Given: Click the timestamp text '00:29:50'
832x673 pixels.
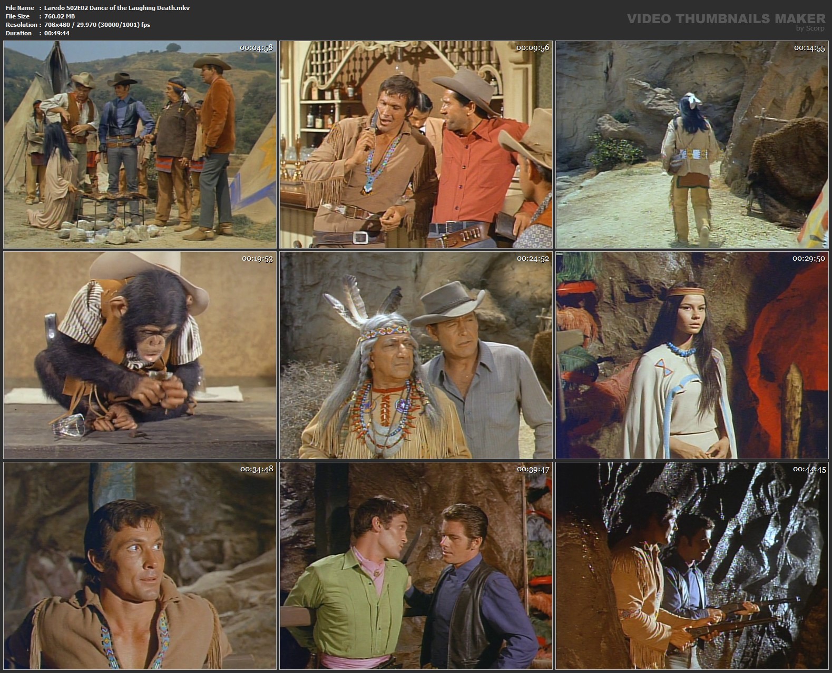Looking at the screenshot, I should click(x=809, y=259).
